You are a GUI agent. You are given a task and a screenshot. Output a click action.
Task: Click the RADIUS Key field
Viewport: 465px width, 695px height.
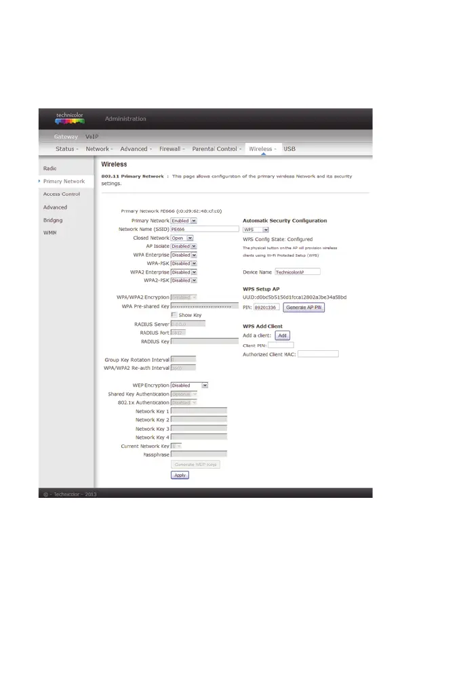(205, 341)
